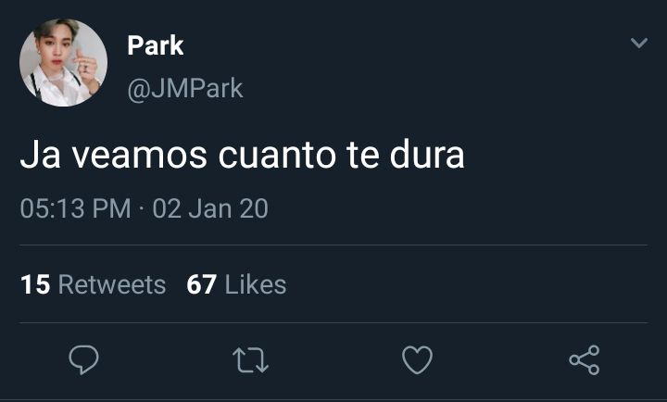
Task: Toggle the retweet arrows on this post
Action: [x=250, y=360]
